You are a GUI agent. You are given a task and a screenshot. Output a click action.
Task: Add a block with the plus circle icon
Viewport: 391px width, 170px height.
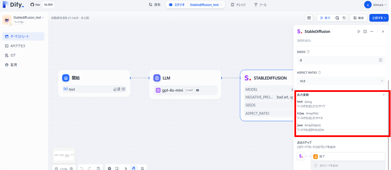110,169
